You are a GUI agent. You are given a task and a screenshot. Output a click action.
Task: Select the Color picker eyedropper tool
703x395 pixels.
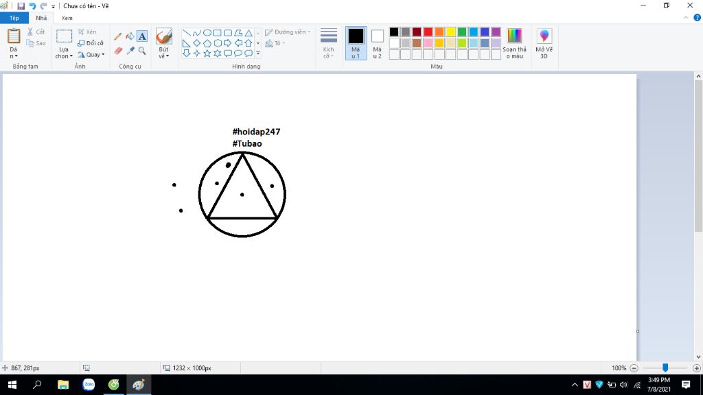[x=130, y=51]
